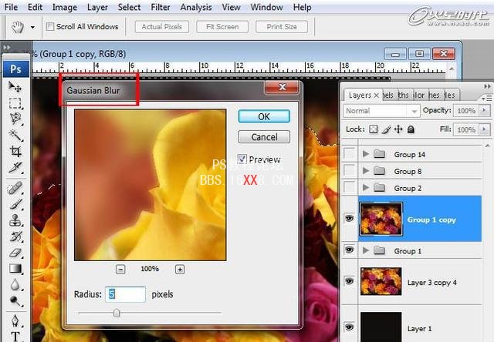Image resolution: width=494 pixels, height=342 pixels.
Task: Toggle the Preview checkbox
Action: point(242,159)
